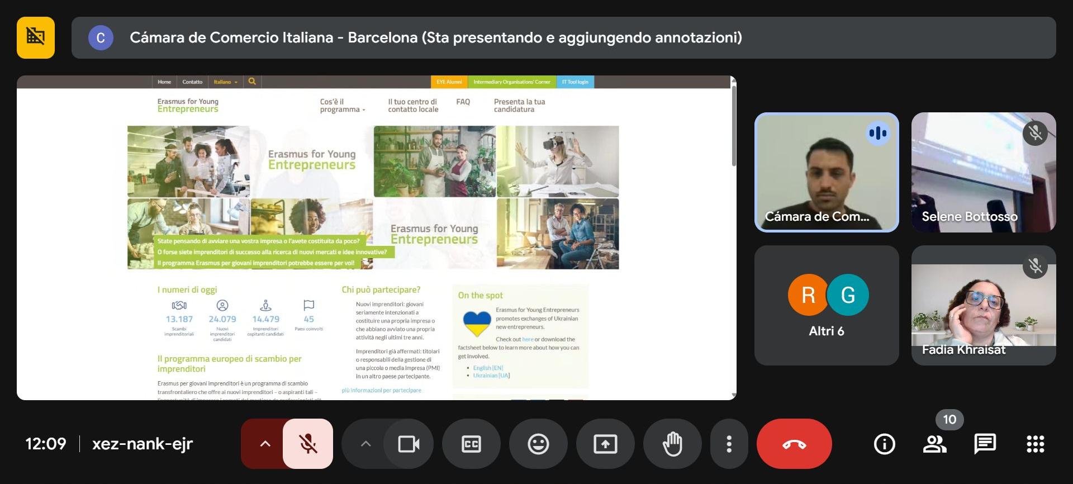Show the participants list
This screenshot has width=1073, height=484.
tap(934, 444)
